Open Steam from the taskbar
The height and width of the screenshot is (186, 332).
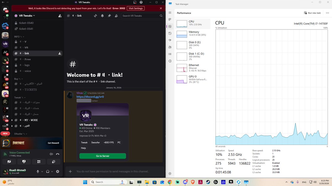[207, 182]
